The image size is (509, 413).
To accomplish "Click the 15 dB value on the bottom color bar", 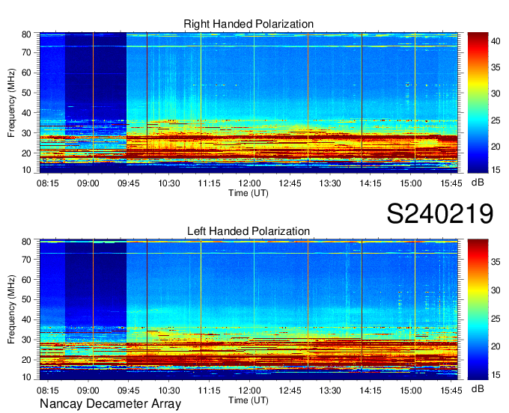I will 496,375.
